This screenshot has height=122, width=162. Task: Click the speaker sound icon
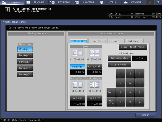click(150, 2)
